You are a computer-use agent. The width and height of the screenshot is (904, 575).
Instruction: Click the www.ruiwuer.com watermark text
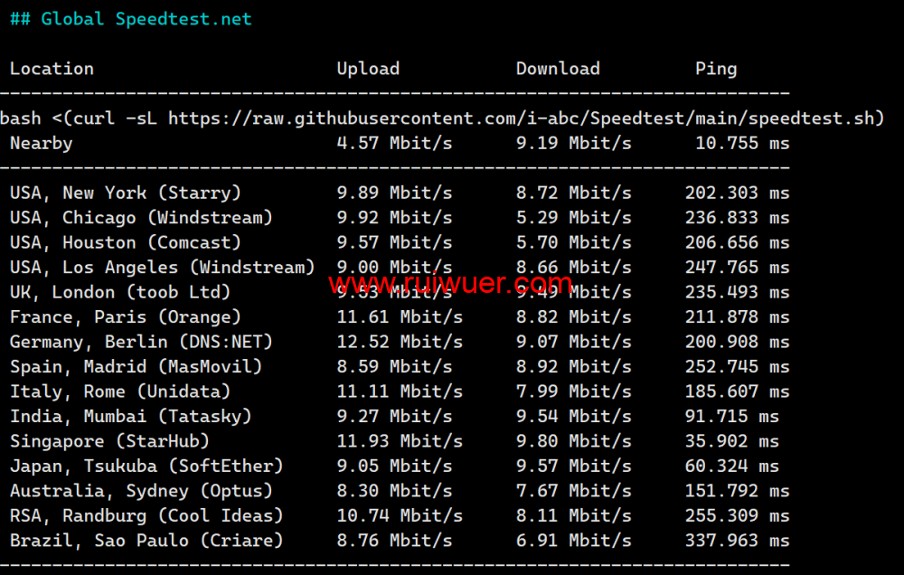(x=449, y=285)
